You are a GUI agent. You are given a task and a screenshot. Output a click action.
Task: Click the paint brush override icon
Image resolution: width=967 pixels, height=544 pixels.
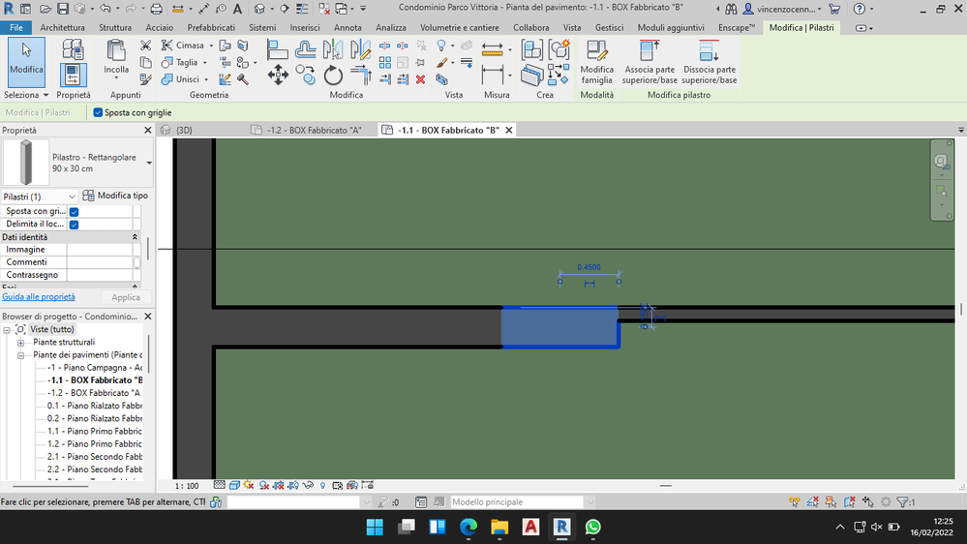pyautogui.click(x=441, y=62)
